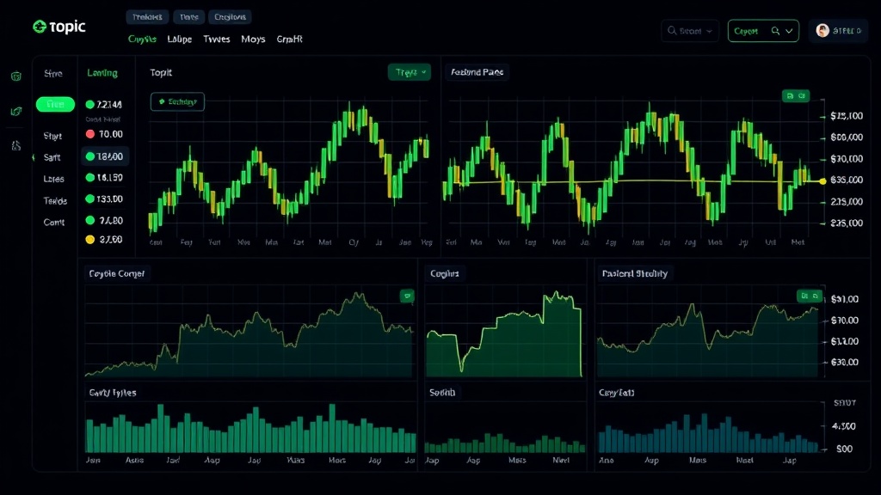Click the search icon inside the Cayent box

(775, 31)
